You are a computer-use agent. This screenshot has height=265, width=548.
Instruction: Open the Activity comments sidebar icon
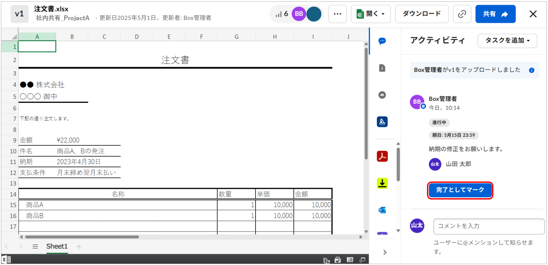(382, 41)
